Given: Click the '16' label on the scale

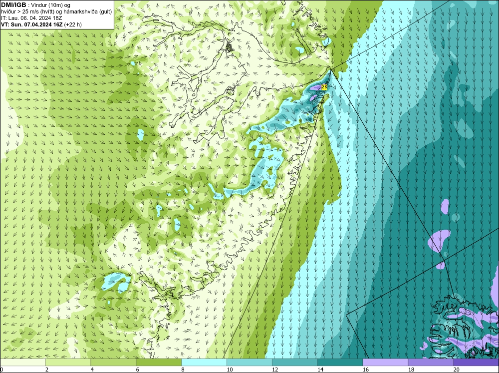Looking at the screenshot, I should (366, 370).
